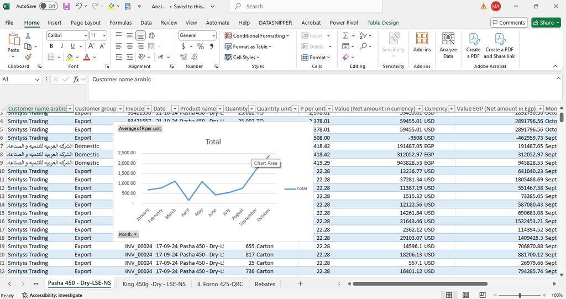
Task: Click the Search box in the title bar
Action: [305, 7]
